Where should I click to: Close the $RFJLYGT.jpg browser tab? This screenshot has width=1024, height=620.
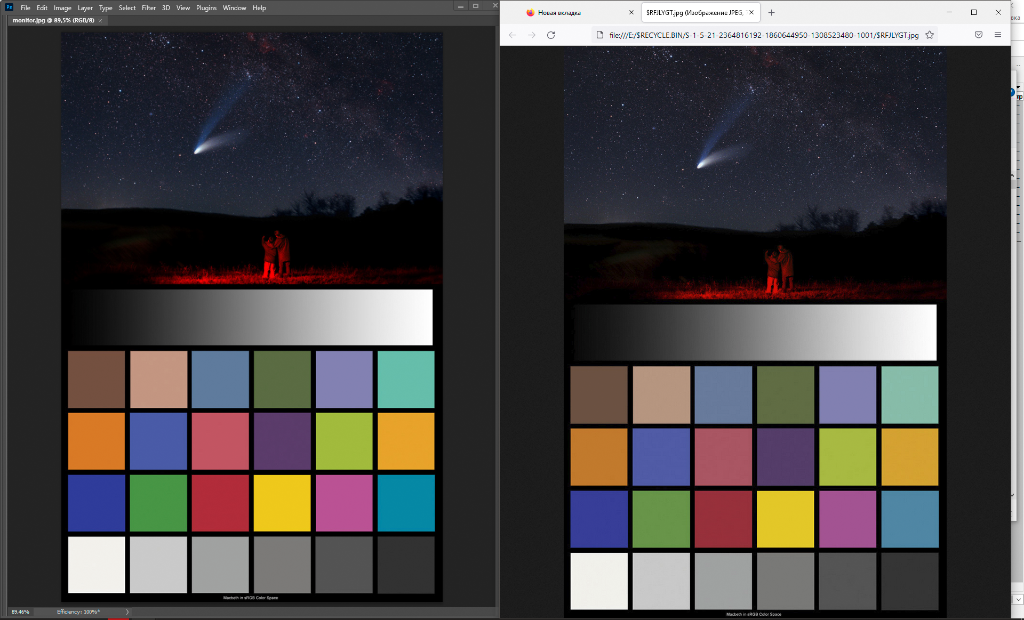[751, 12]
